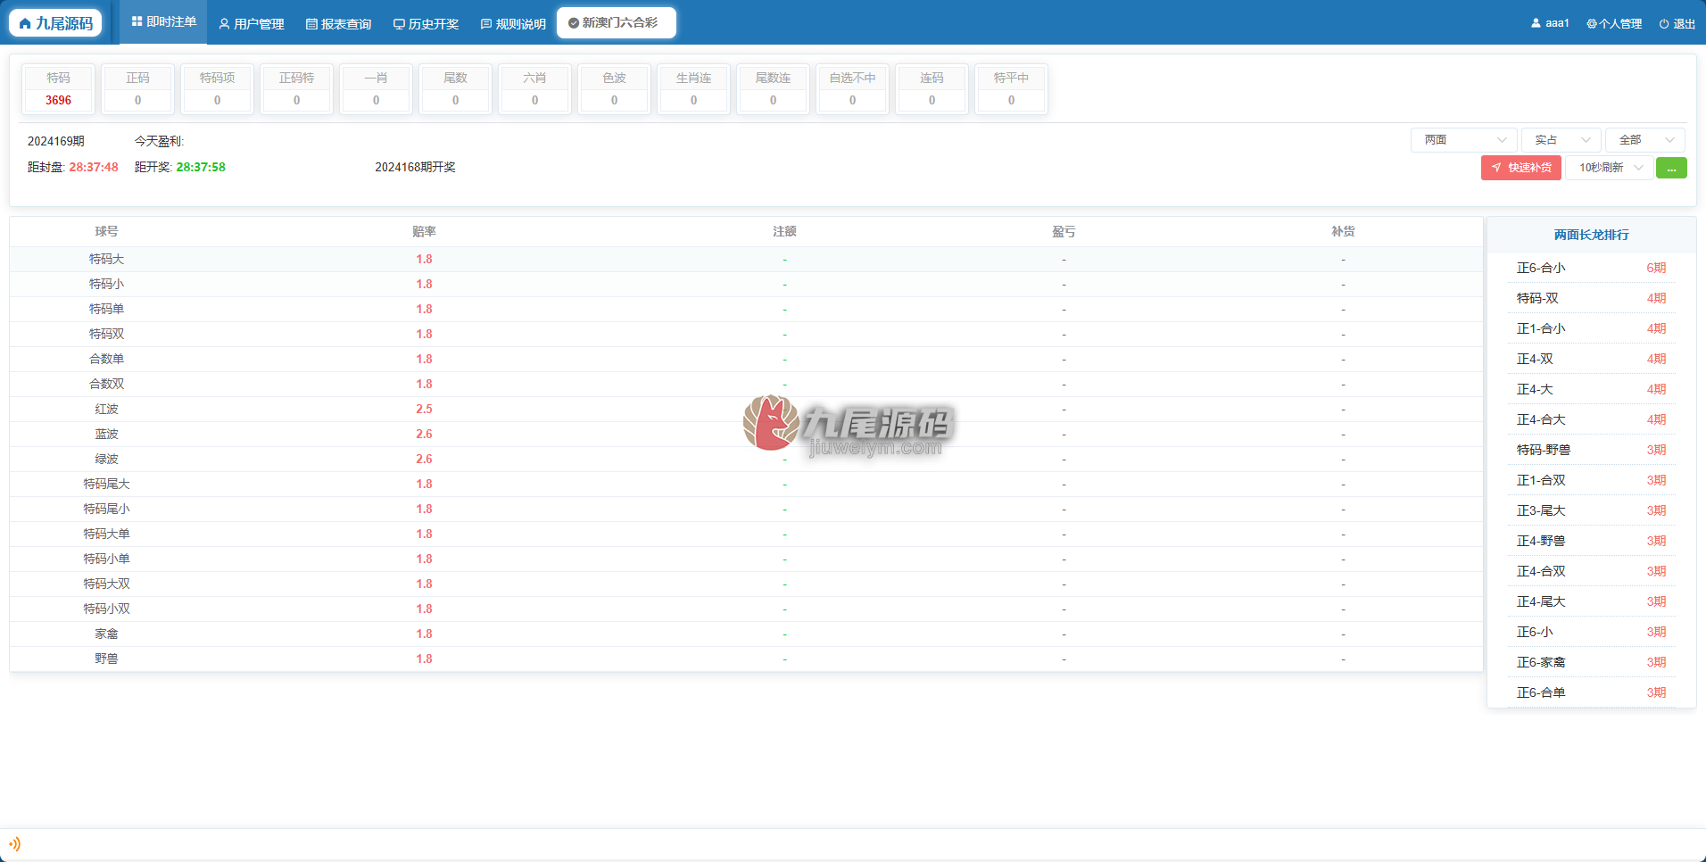Click the 合数单 row label

(106, 359)
